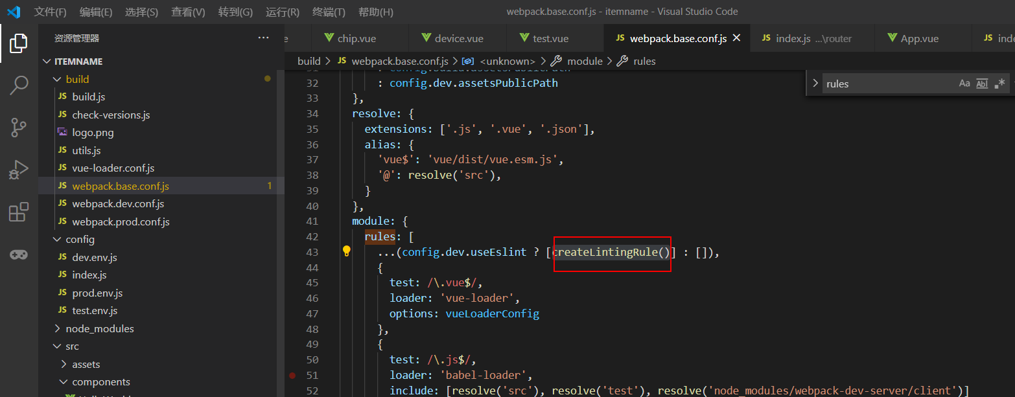This screenshot has height=397, width=1015.
Task: Switch to the App.vue tab
Action: pos(919,39)
